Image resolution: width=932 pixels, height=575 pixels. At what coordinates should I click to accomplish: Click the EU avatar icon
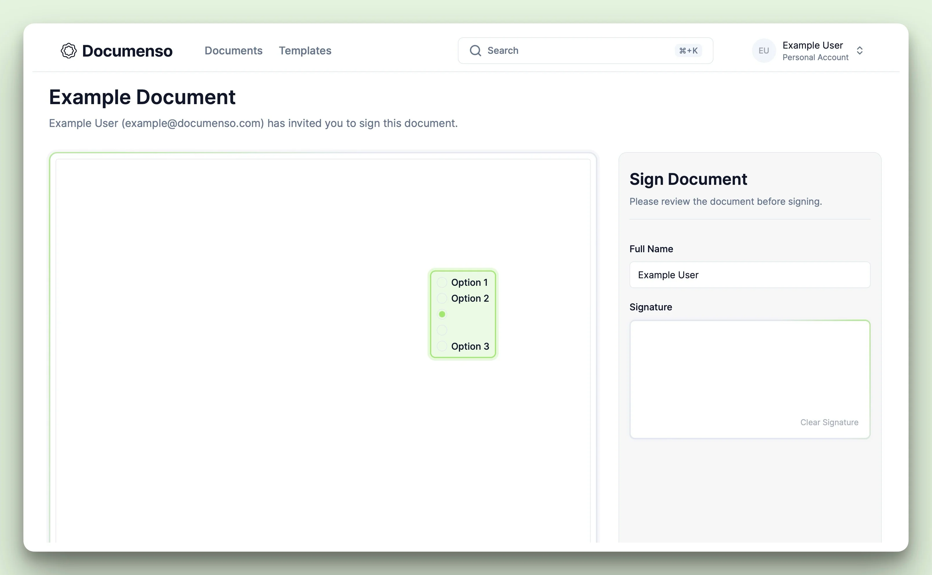point(764,51)
